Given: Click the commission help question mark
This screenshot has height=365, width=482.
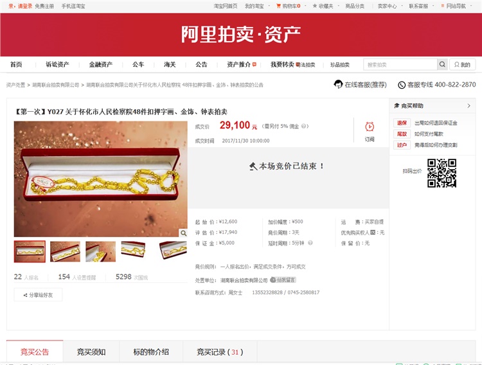Looking at the screenshot, I should (x=303, y=126).
